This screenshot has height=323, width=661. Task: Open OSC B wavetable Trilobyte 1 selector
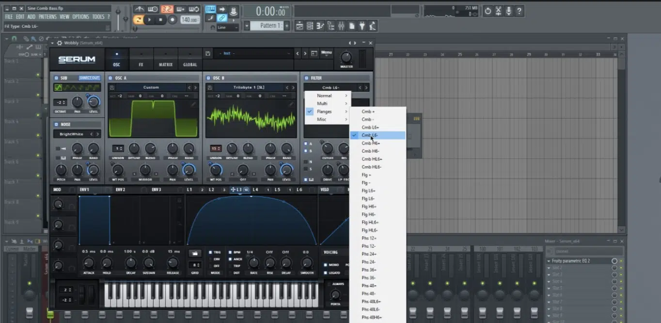pos(249,87)
